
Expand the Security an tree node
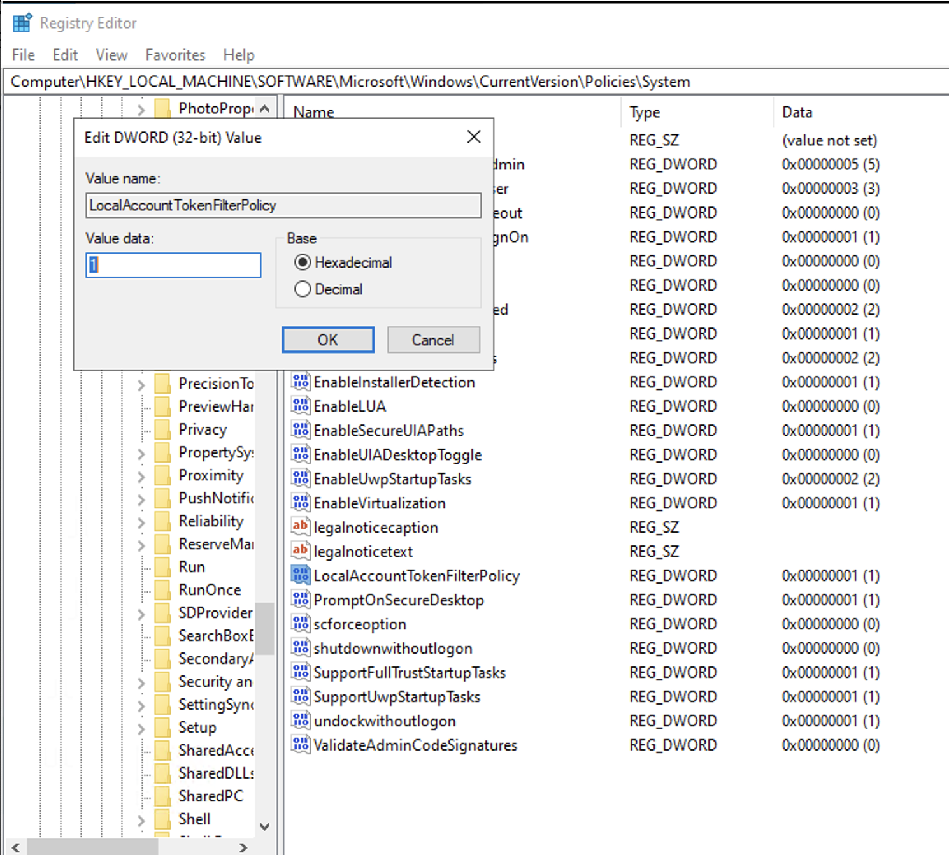tap(141, 682)
